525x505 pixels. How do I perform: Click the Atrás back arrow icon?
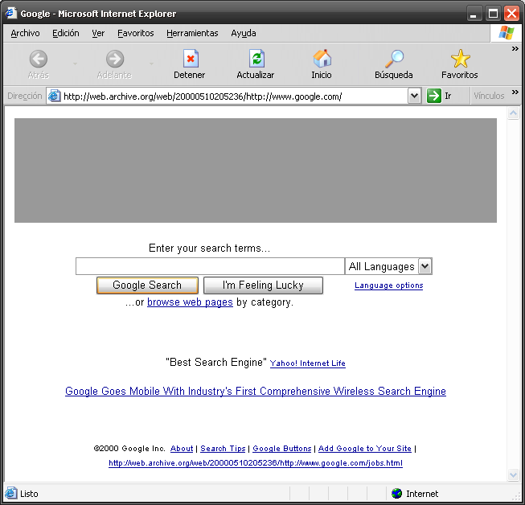[38, 59]
